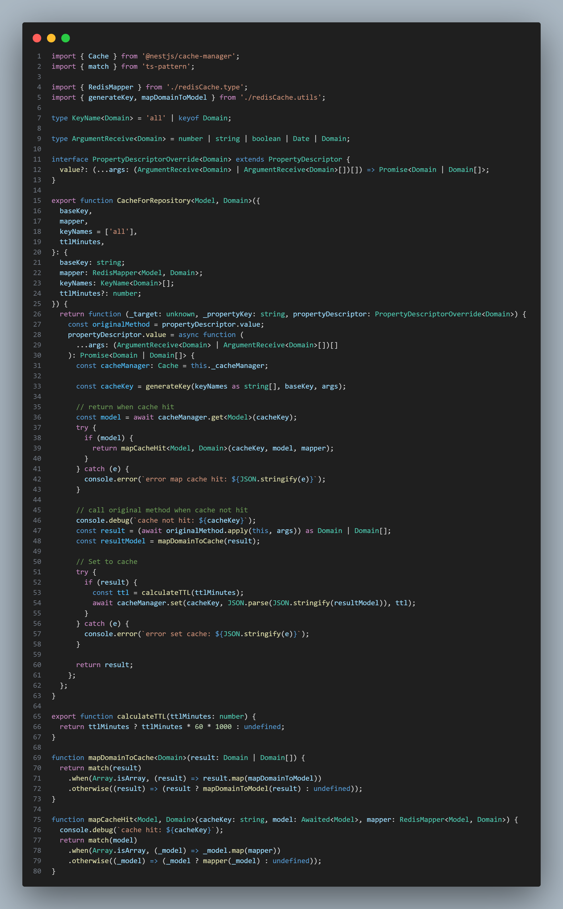Click the Cache import from @nestjs/cache-manager
This screenshot has width=563, height=909.
pos(98,56)
